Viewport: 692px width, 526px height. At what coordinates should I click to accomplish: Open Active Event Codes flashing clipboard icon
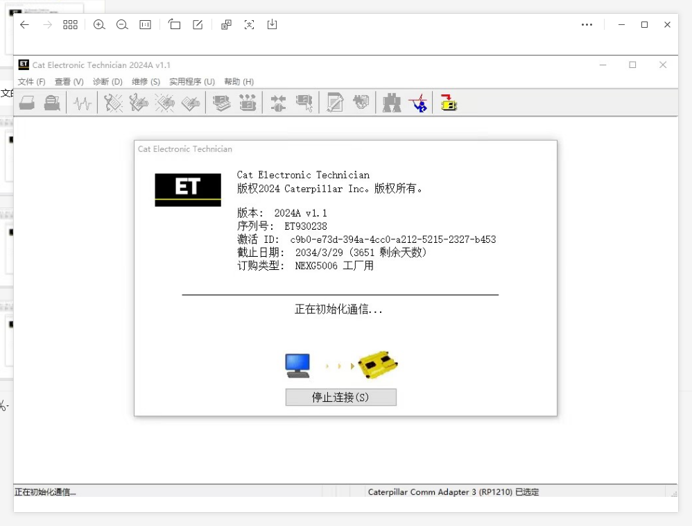click(164, 103)
